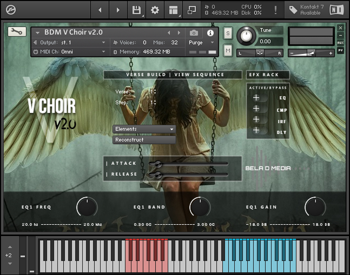Click the save floppy disk icon
The image size is (350, 275).
136,10
